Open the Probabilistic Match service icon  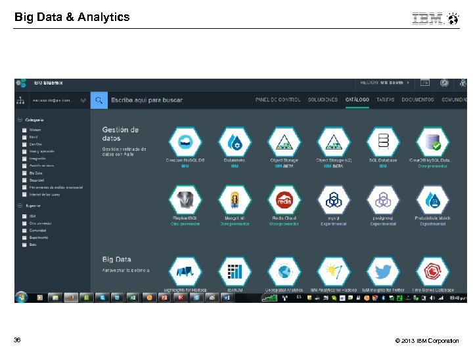click(432, 200)
